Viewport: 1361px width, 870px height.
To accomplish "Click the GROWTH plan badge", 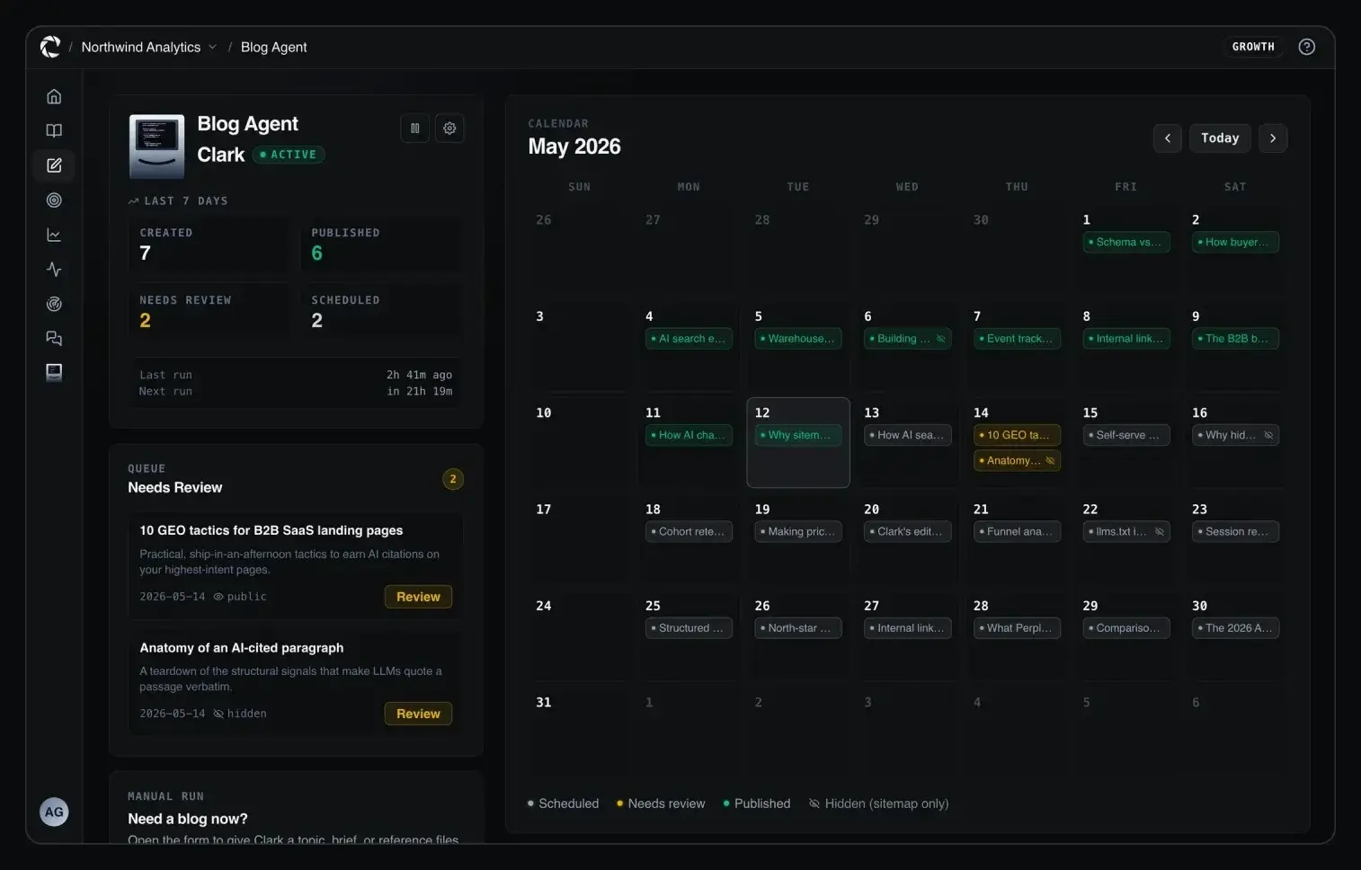I will pos(1253,47).
